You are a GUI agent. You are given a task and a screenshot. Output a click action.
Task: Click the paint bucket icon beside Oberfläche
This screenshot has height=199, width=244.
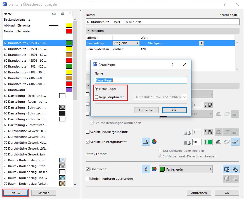146,169
